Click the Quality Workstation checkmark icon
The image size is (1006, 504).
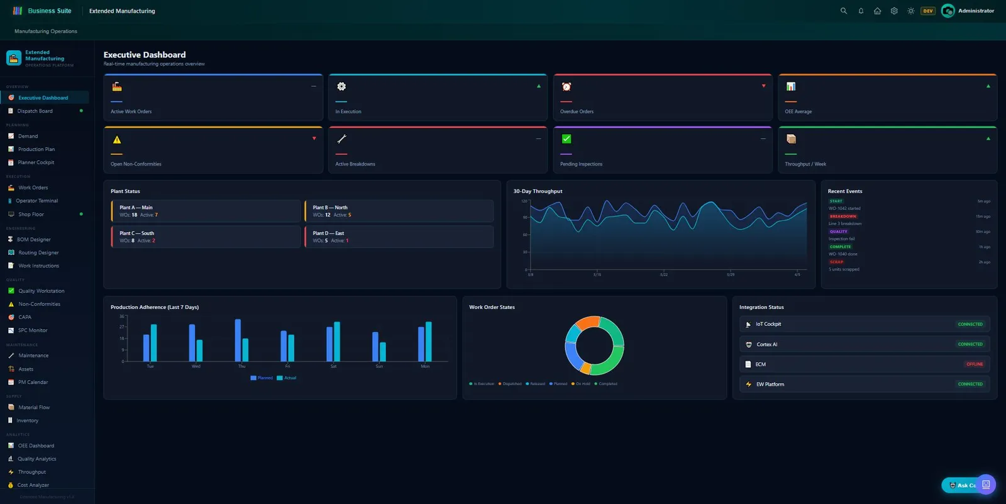click(11, 291)
